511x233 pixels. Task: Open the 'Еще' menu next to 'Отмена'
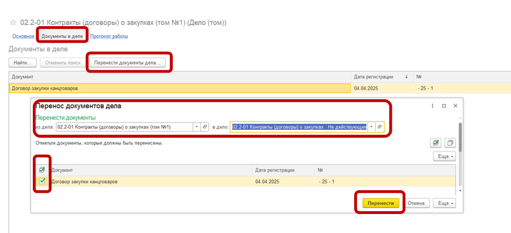[x=444, y=203]
